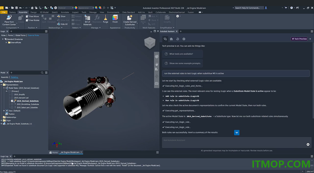Expand the View: (Default) node
The width and height of the screenshot is (314, 173).
[x=4, y=111]
